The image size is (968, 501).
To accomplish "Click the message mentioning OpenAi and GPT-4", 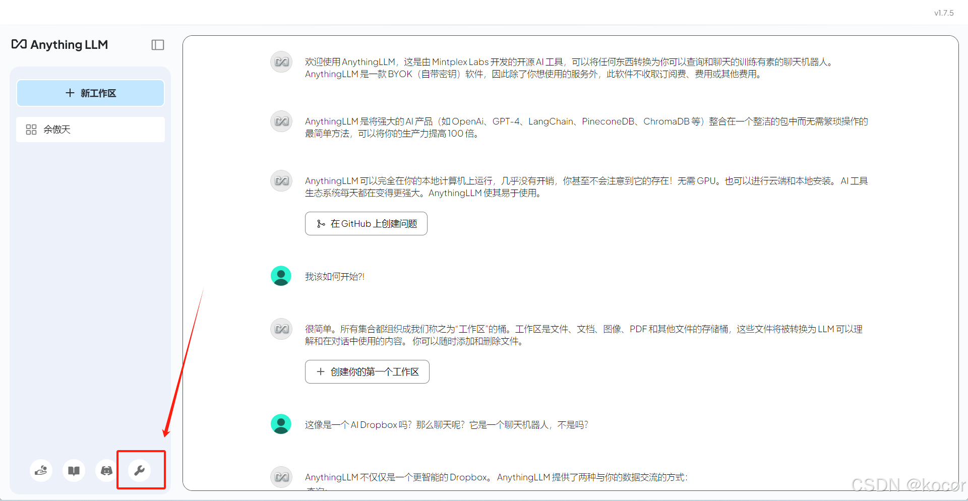I will 586,128.
